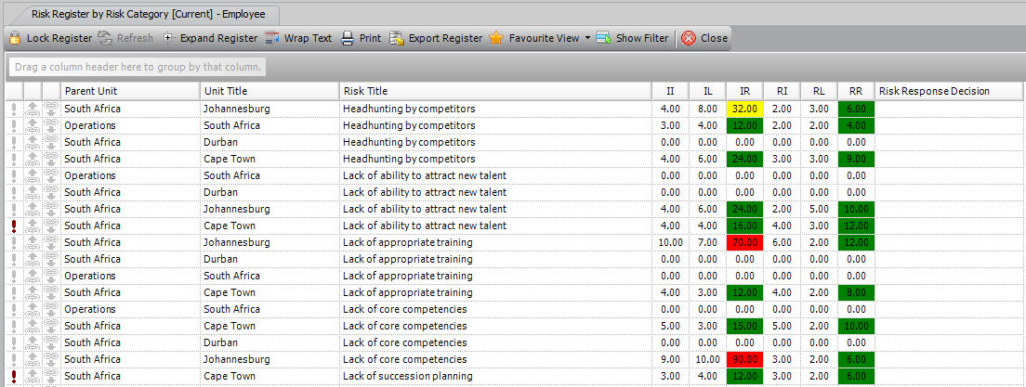Image resolution: width=1026 pixels, height=387 pixels.
Task: Click the yellow 32.00 IR cell
Action: point(744,109)
